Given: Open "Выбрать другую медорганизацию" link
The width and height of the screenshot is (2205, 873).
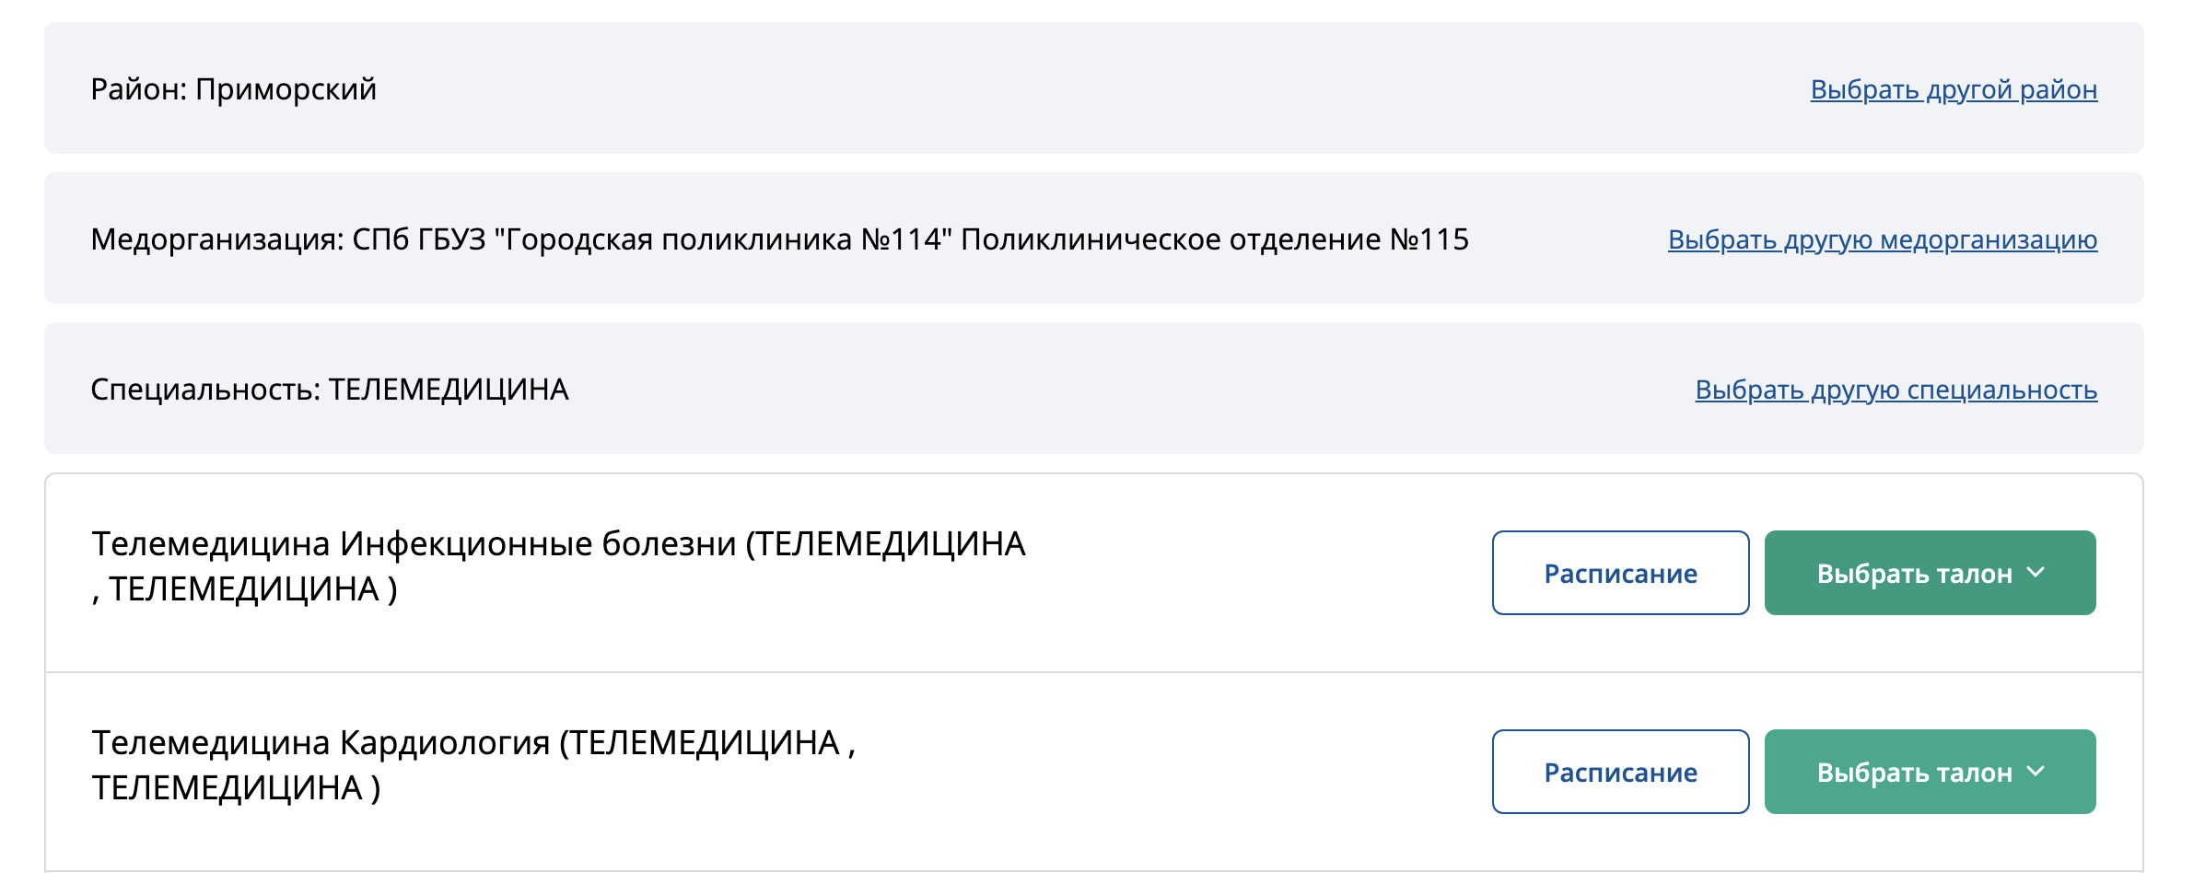Looking at the screenshot, I should pyautogui.click(x=1882, y=239).
